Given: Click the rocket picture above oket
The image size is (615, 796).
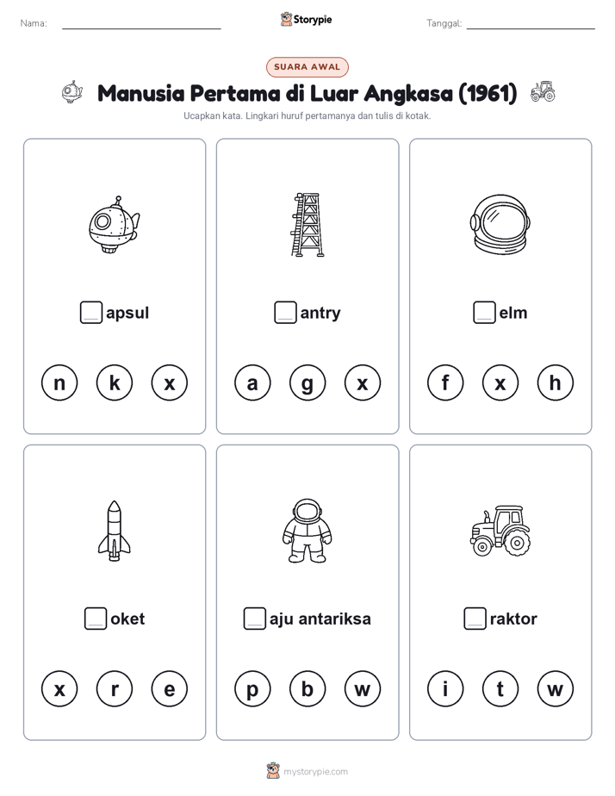Looking at the screenshot, I should pyautogui.click(x=115, y=531).
